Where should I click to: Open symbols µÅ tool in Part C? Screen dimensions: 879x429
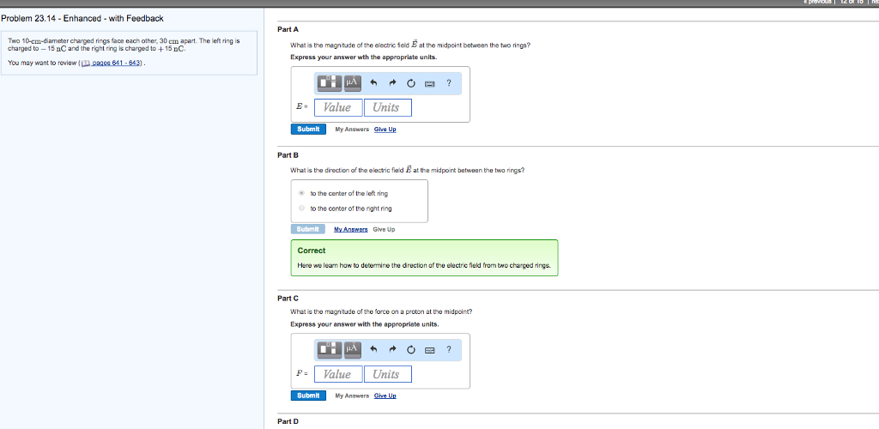[x=352, y=349]
